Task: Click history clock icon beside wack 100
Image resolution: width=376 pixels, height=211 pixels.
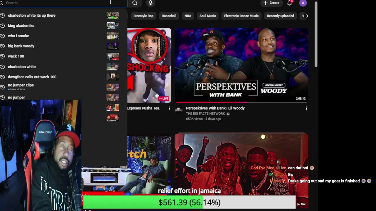Action: click(2, 56)
